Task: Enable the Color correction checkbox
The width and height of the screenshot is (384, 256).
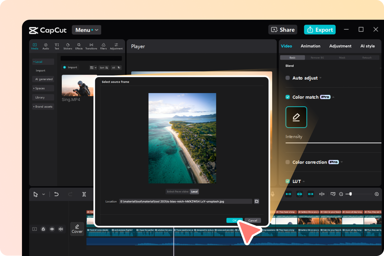Action: pyautogui.click(x=288, y=162)
